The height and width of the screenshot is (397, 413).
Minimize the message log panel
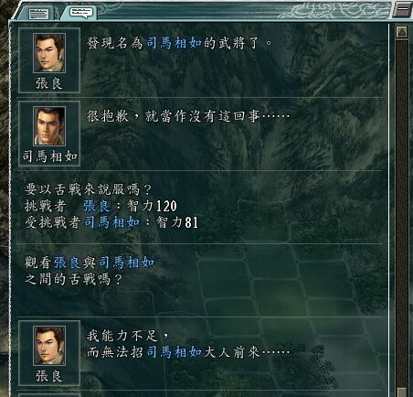(x=402, y=9)
